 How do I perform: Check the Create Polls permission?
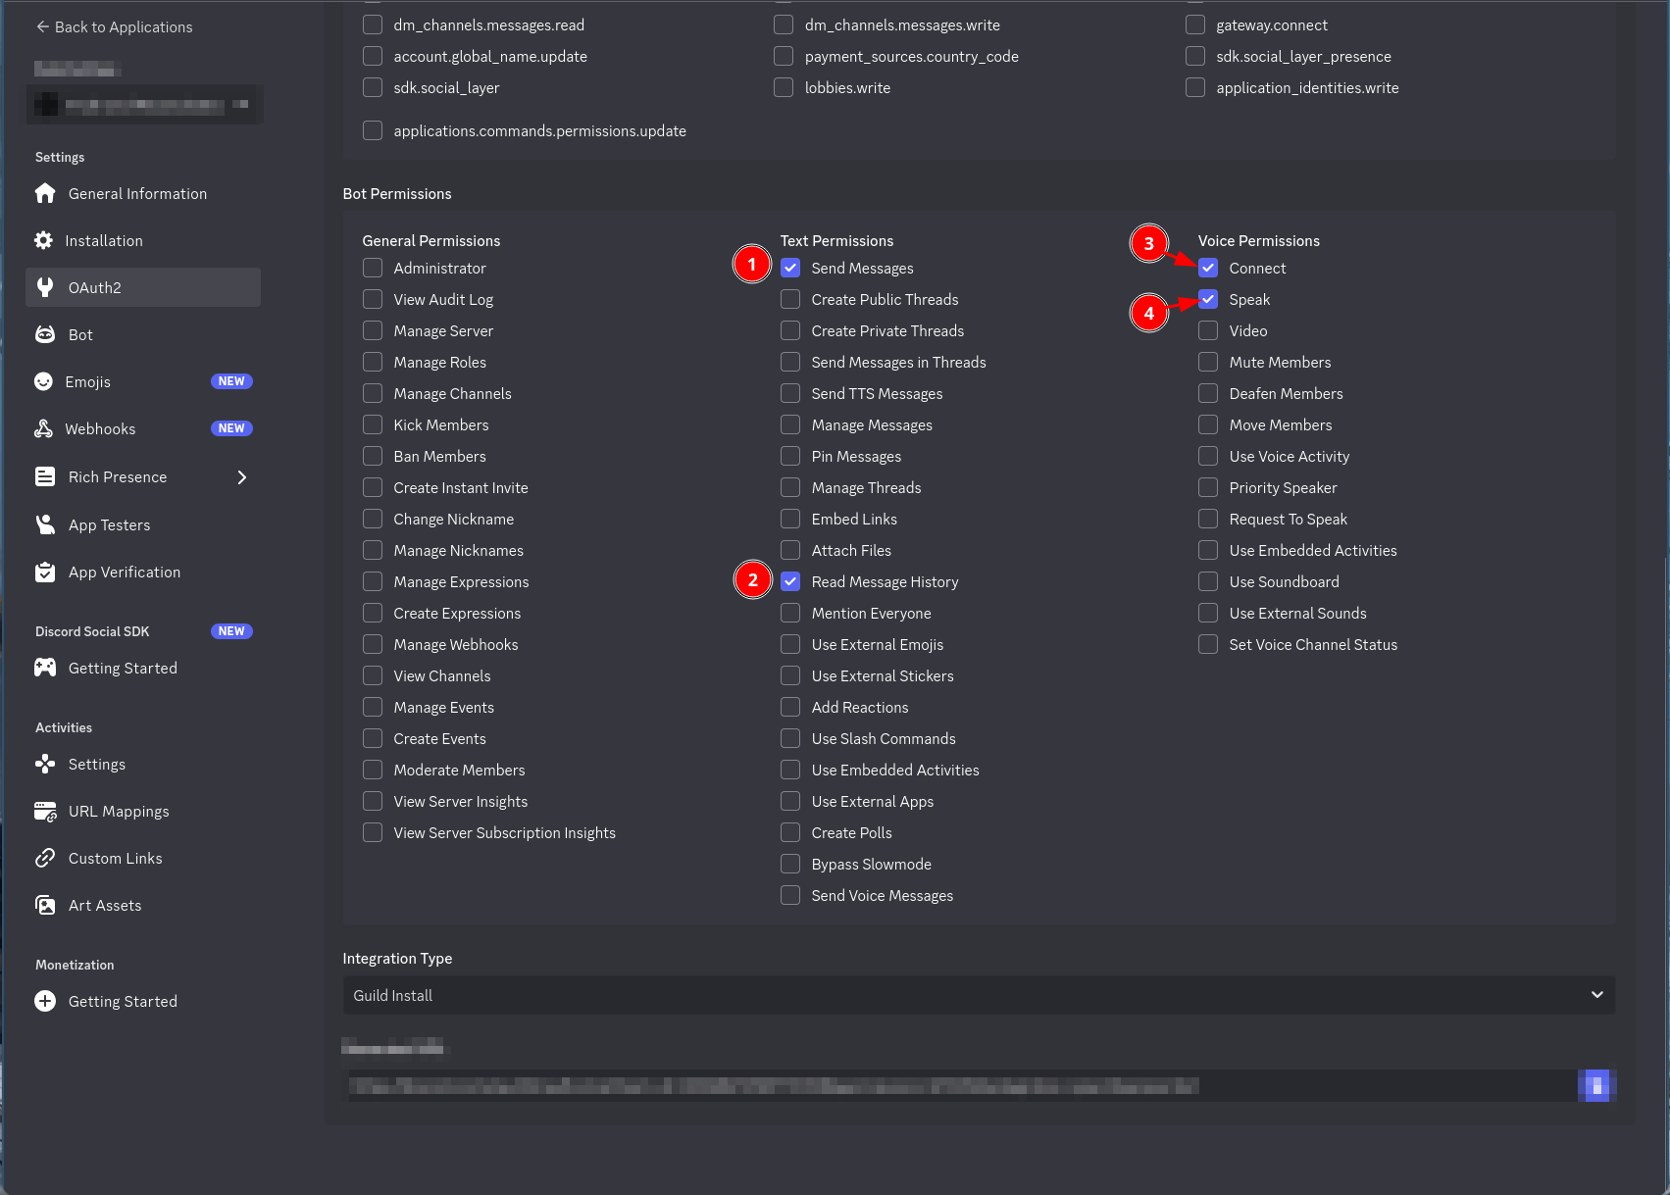click(x=790, y=832)
